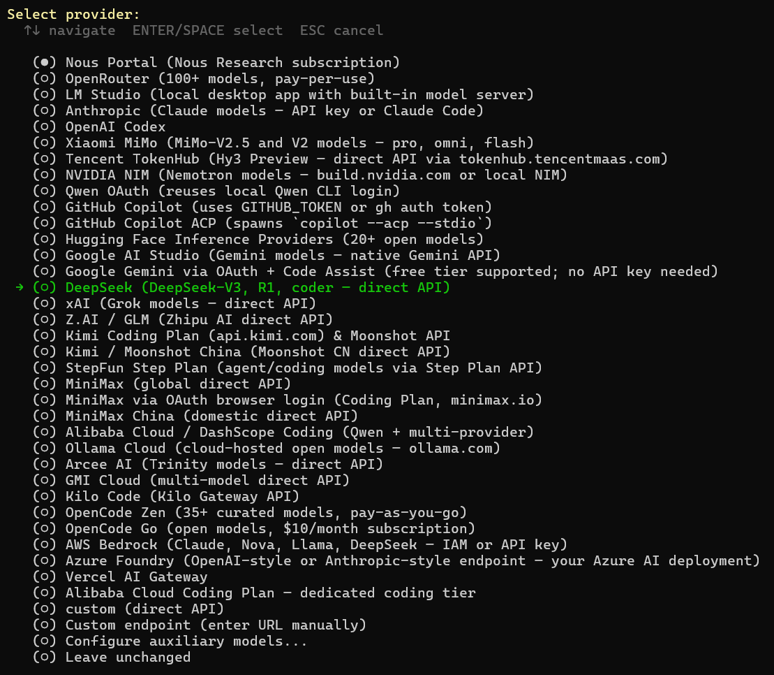Pick GitHub Copilot ACP option

pyautogui.click(x=262, y=223)
